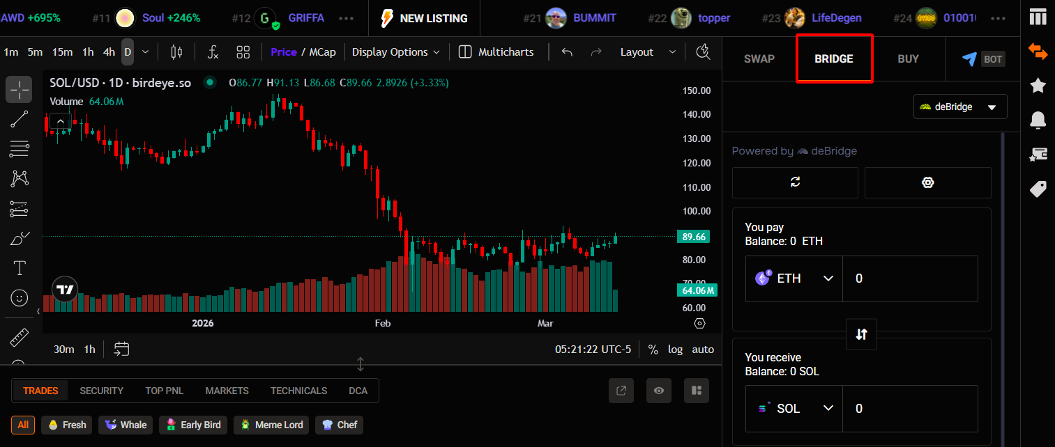Viewport: 1055px width, 447px height.
Task: Select the All trades filter
Action: [x=23, y=425]
